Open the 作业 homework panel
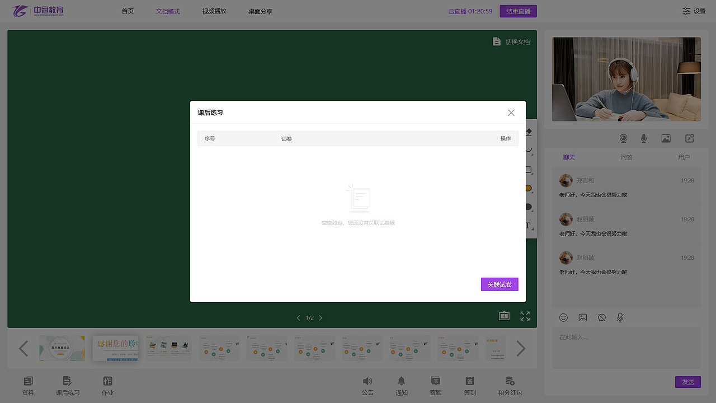Screen dimensions: 716x403 (x=107, y=386)
